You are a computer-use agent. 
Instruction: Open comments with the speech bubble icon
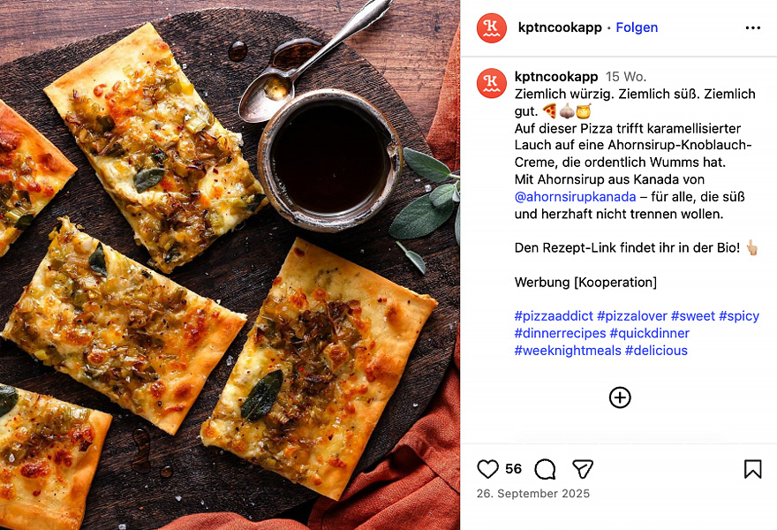545,469
